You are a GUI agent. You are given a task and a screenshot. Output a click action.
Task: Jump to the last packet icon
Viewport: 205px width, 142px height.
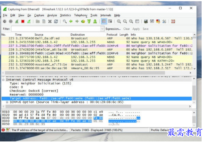pyautogui.click(x=95, y=21)
